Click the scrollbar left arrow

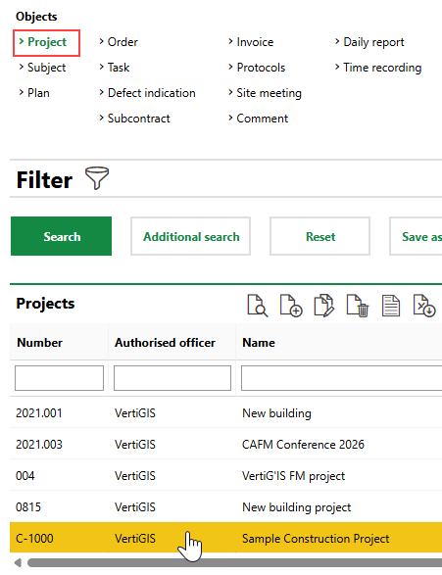point(18,562)
